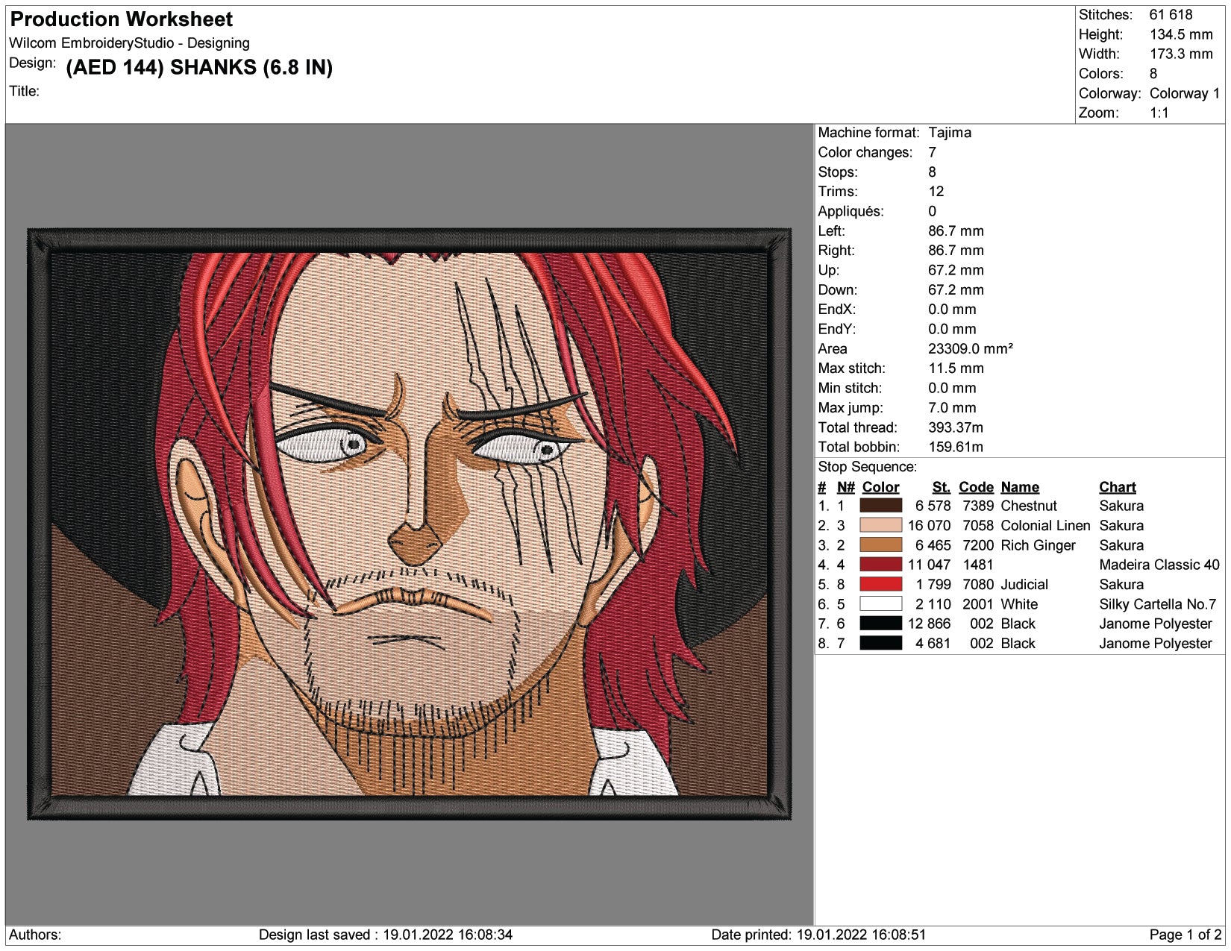
Task: Click the 'Madeira Classic 40' chart entry
Action: [x=1159, y=565]
